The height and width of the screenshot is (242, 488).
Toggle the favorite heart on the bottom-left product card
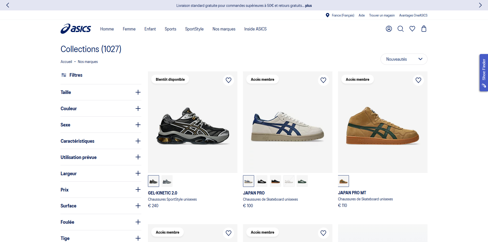tap(228, 233)
